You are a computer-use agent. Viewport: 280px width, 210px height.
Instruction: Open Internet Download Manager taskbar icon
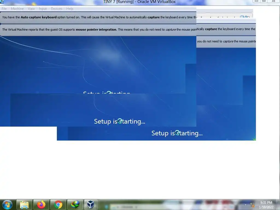coord(75,205)
